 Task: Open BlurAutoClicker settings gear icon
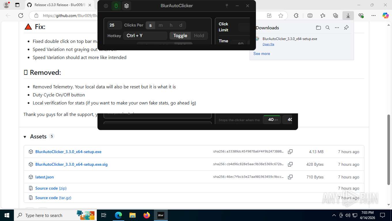tap(106, 6)
